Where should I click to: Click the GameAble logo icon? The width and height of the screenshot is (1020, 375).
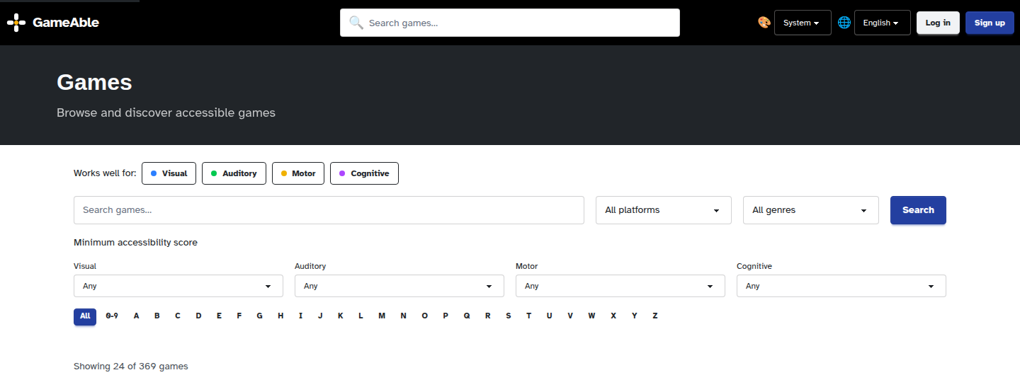click(16, 23)
